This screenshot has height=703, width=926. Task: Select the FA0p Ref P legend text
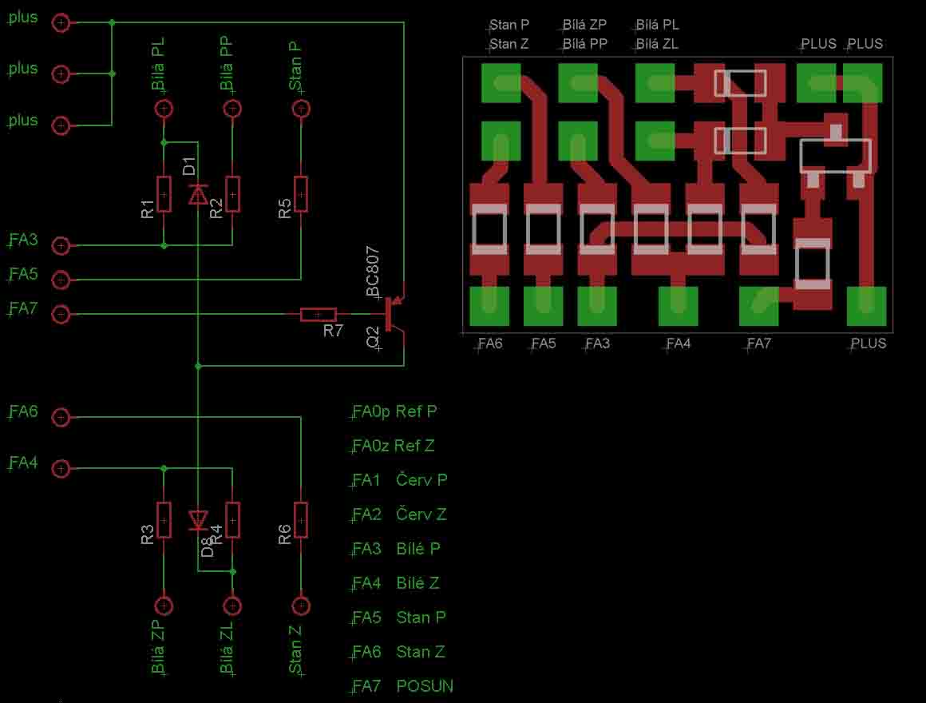tap(395, 411)
